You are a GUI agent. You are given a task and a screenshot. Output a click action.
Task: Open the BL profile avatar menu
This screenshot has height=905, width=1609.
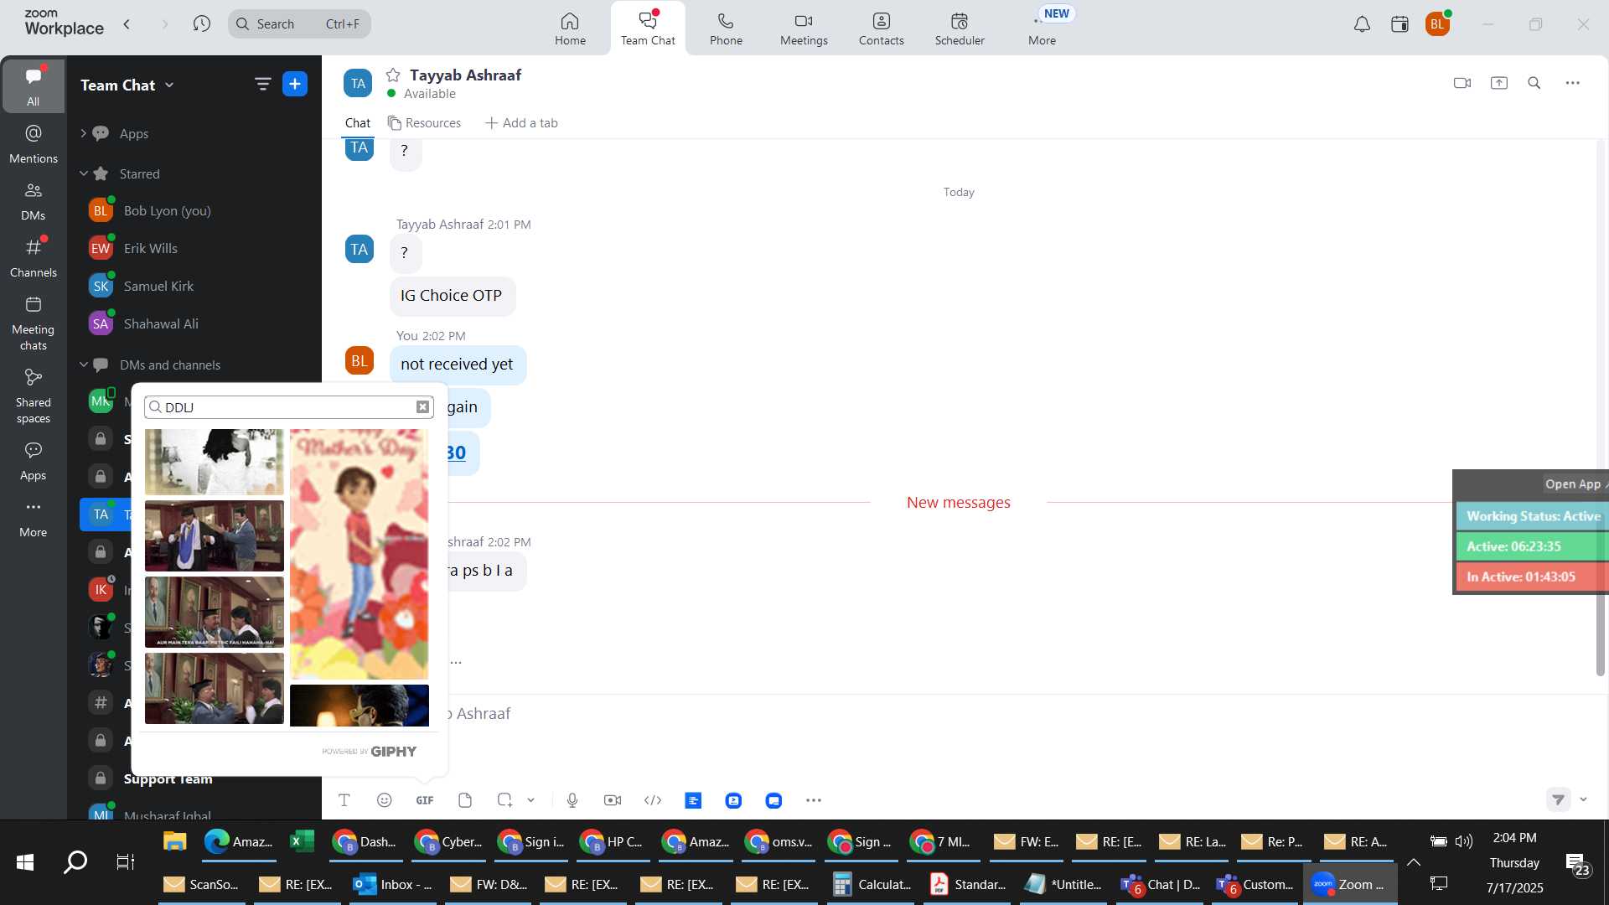point(1437,24)
